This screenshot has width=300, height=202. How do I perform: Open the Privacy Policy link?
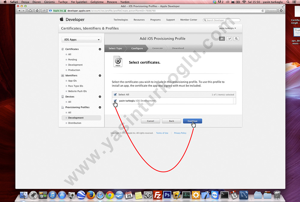(x=180, y=133)
